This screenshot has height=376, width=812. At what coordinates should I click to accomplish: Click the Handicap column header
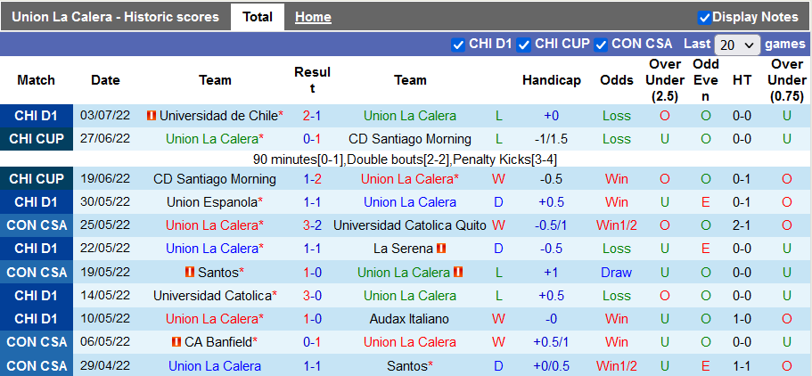point(552,80)
